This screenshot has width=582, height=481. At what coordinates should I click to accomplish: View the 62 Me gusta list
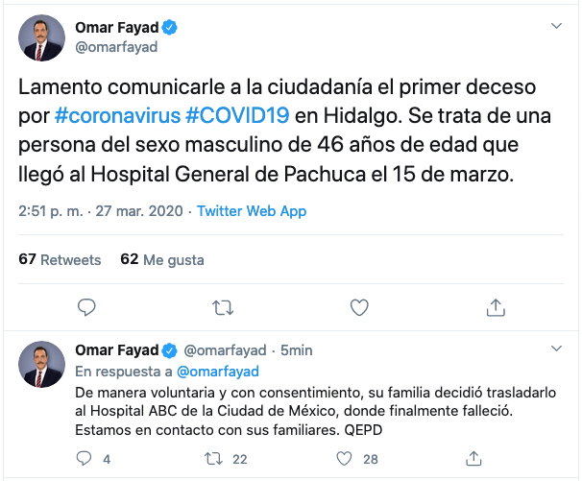pos(161,259)
